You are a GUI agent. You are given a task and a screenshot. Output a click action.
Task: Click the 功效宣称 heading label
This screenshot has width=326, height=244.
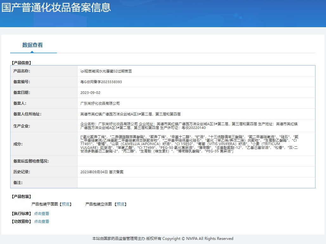tap(22, 221)
